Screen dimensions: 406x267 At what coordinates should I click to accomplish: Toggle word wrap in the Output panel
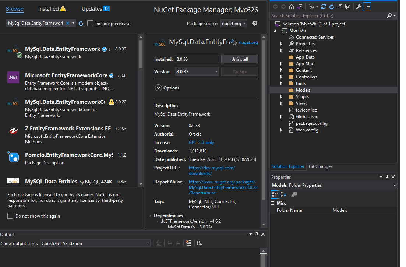tap(200, 243)
